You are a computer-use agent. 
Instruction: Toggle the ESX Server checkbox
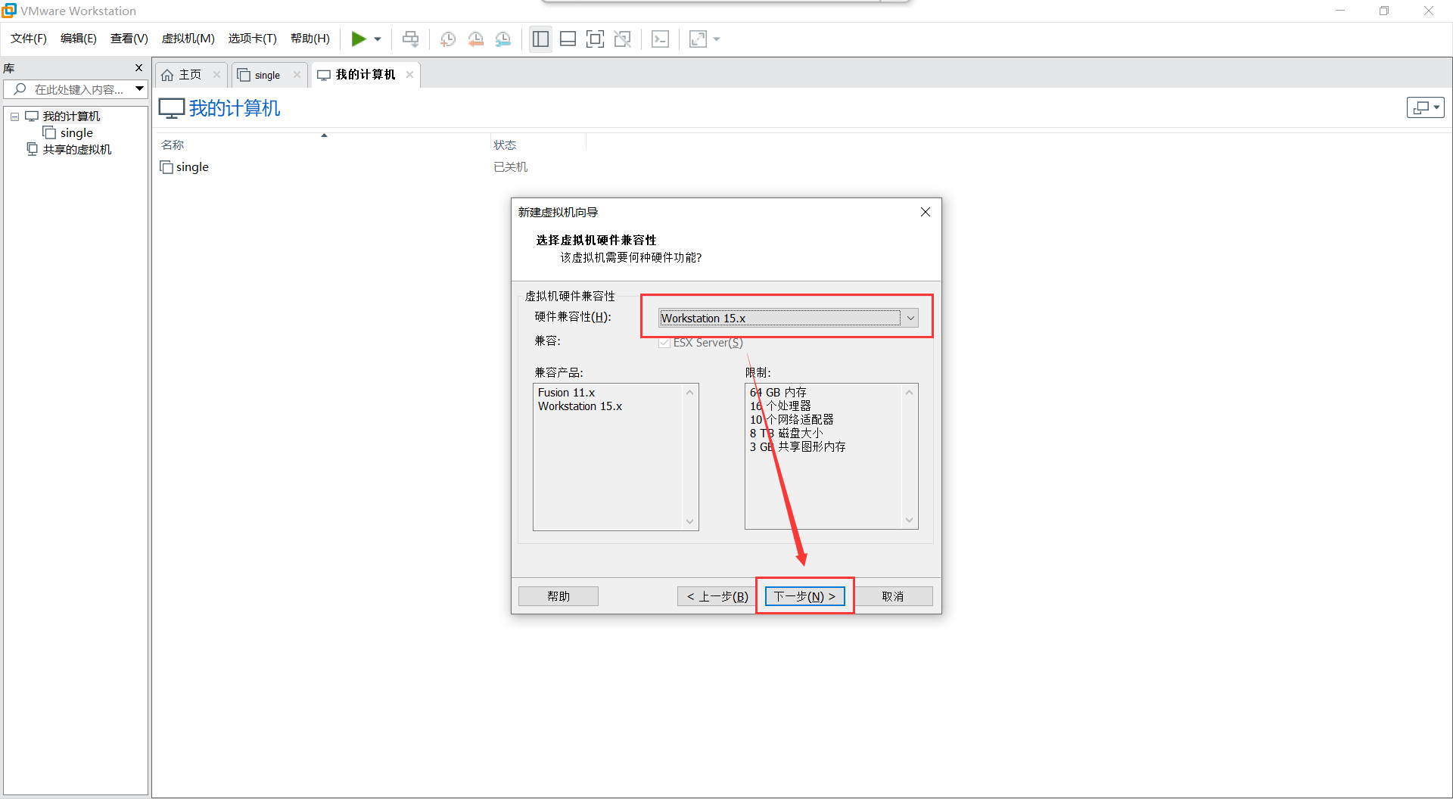664,343
